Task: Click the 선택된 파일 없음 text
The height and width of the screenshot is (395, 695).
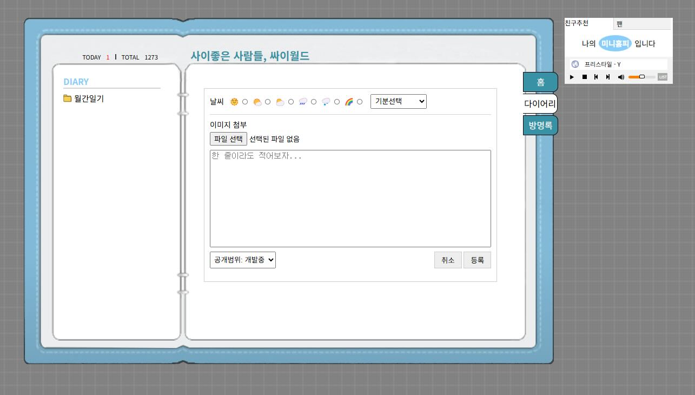Action: (274, 139)
